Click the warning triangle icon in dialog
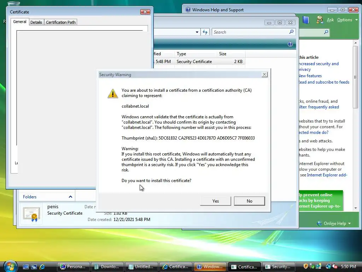This screenshot has height=272, width=362. tap(113, 93)
